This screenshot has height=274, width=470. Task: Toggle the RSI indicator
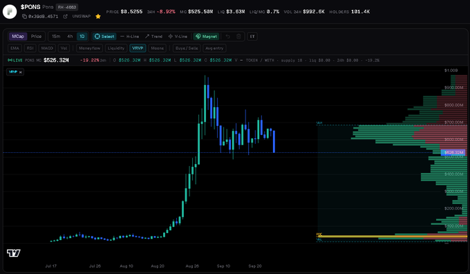pyautogui.click(x=30, y=48)
